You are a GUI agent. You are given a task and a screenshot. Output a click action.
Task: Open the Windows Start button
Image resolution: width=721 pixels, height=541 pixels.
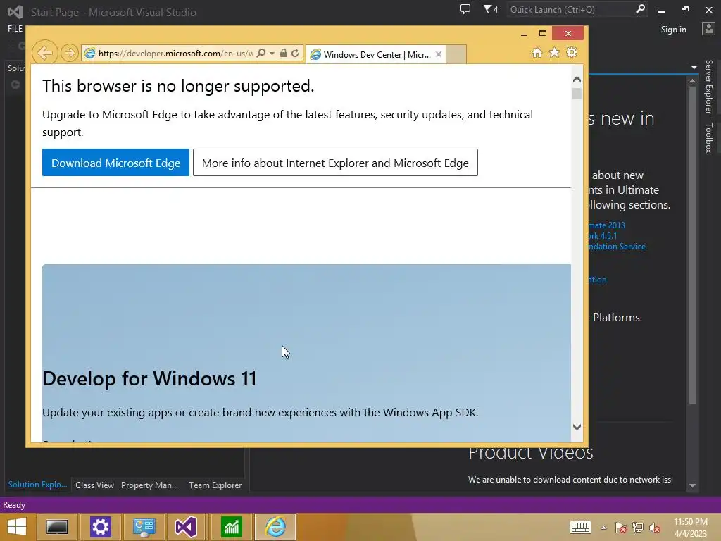pyautogui.click(x=17, y=527)
